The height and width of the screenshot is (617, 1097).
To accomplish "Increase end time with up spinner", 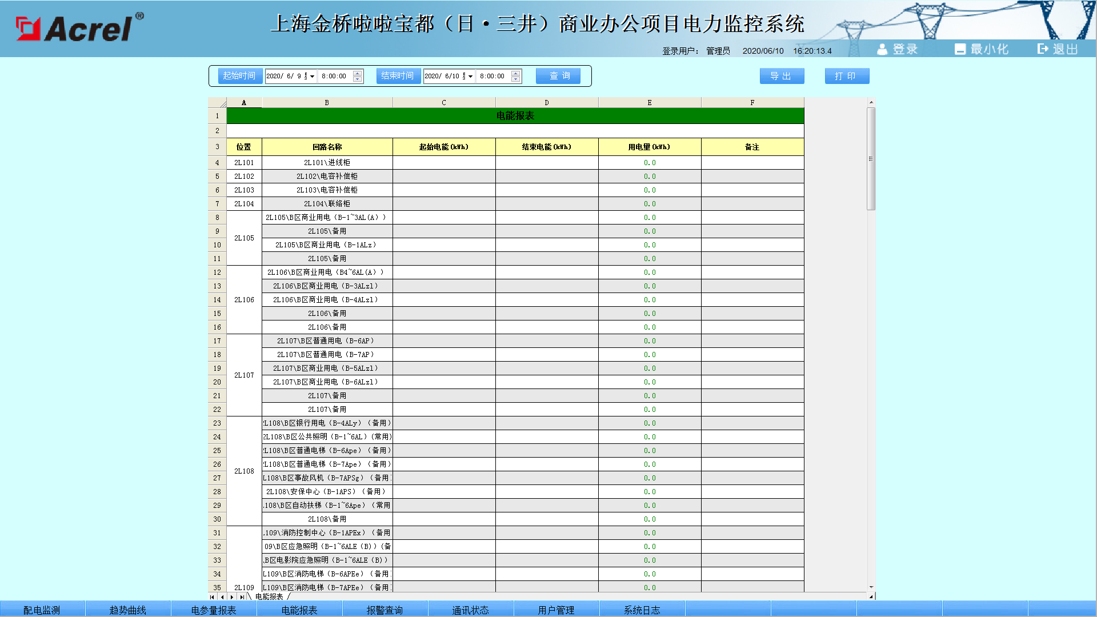I will pyautogui.click(x=516, y=73).
